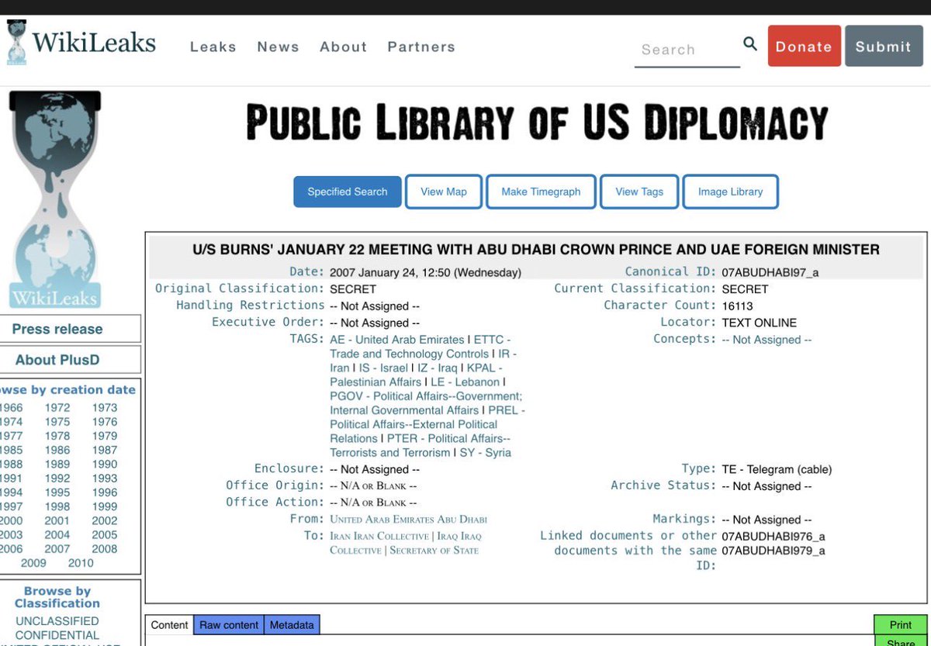Viewport: 931px width, 646px height.
Task: Switch to the Raw content tab
Action: [x=228, y=624]
